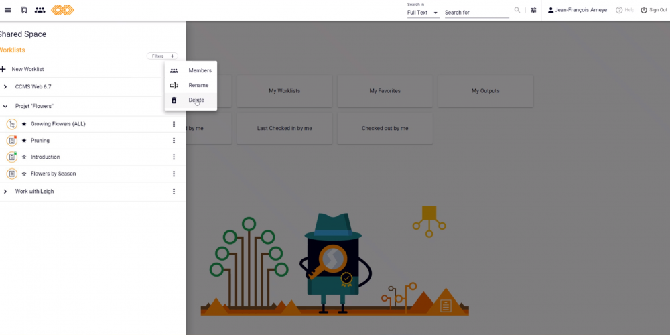Collapse the Projet "Flowers" worklist
This screenshot has height=335, width=670.
[5, 106]
